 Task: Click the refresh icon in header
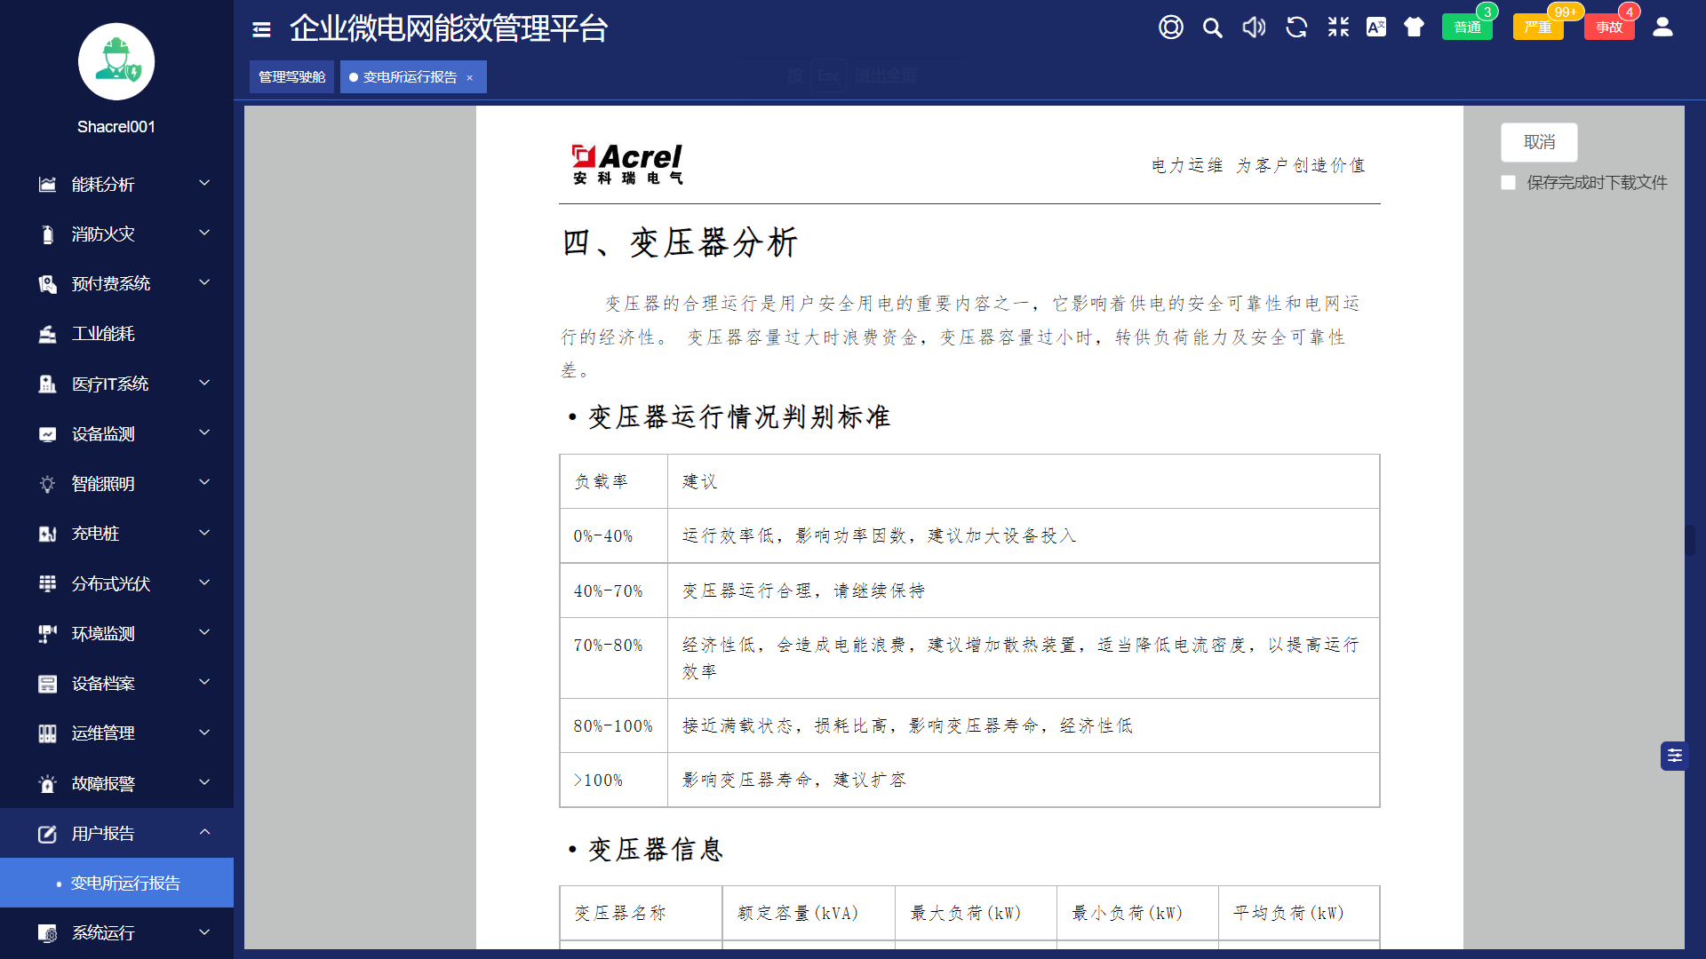[1296, 28]
